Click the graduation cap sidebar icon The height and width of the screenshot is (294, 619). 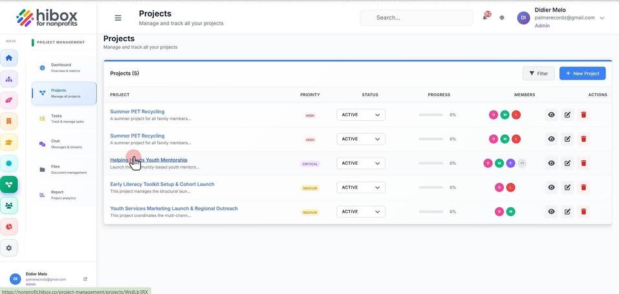[8, 142]
